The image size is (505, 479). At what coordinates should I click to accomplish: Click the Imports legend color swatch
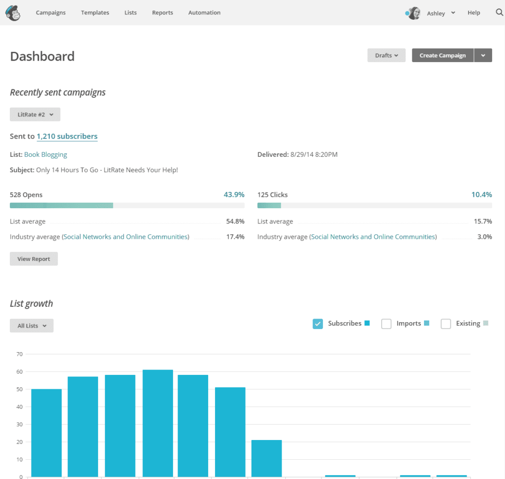pos(427,323)
